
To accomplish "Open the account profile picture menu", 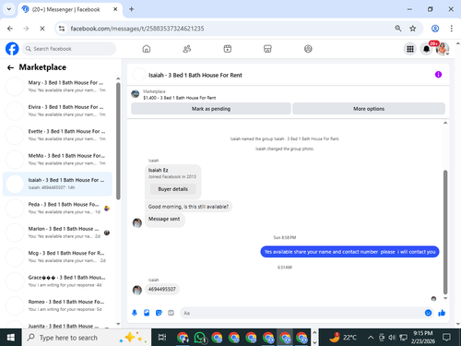I will click(x=443, y=49).
